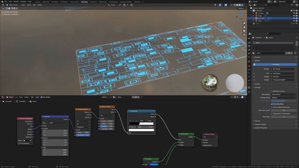Expand the Volume panel
299x168 pixels.
(x=257, y=84)
